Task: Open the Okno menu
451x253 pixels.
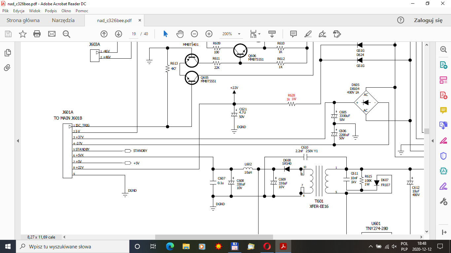Action: click(x=66, y=11)
